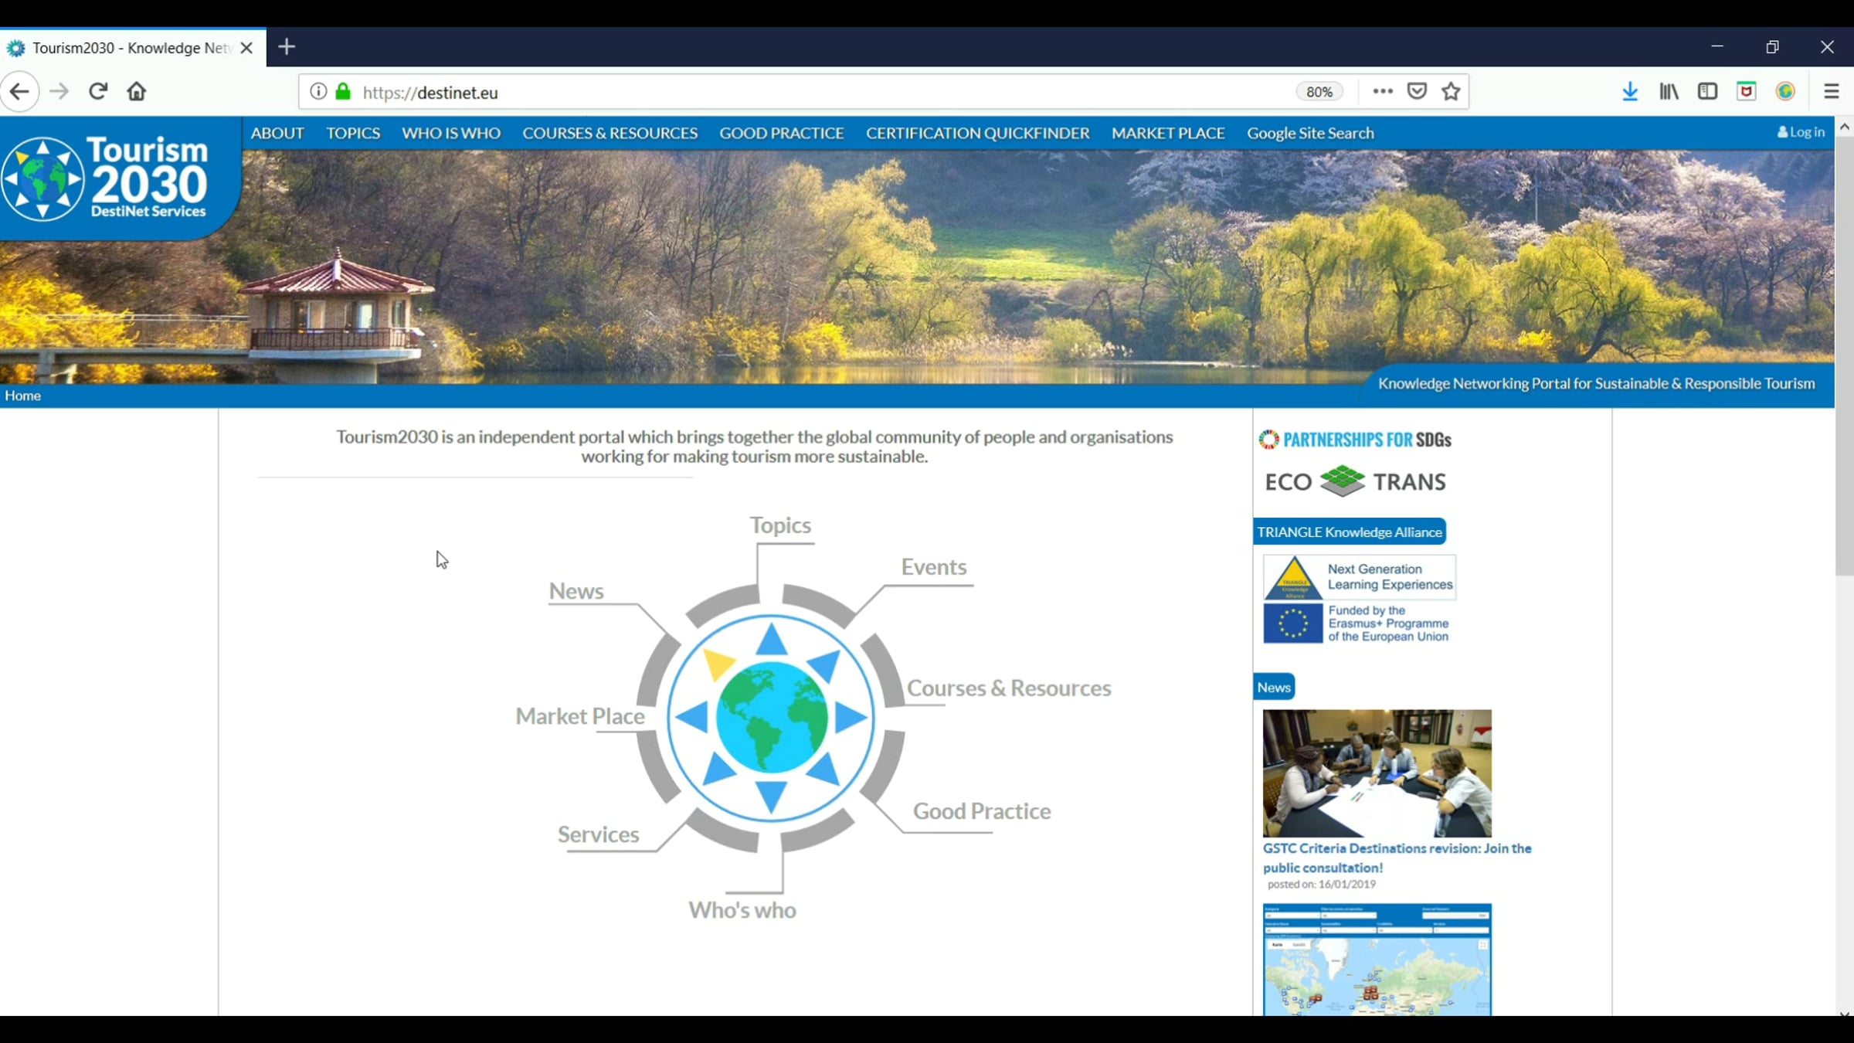1854x1043 pixels.
Task: Open CERTIFICATION QUICKFINDER menu
Action: coord(978,133)
